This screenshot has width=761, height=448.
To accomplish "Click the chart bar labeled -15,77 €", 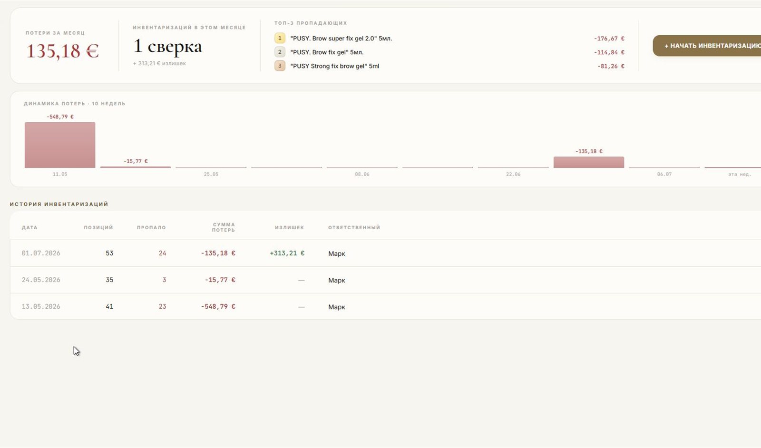I will coord(136,166).
